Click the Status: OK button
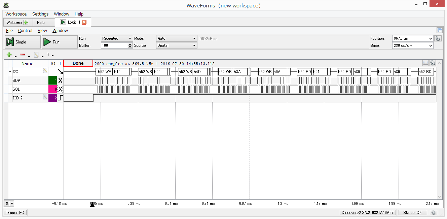 (413, 213)
